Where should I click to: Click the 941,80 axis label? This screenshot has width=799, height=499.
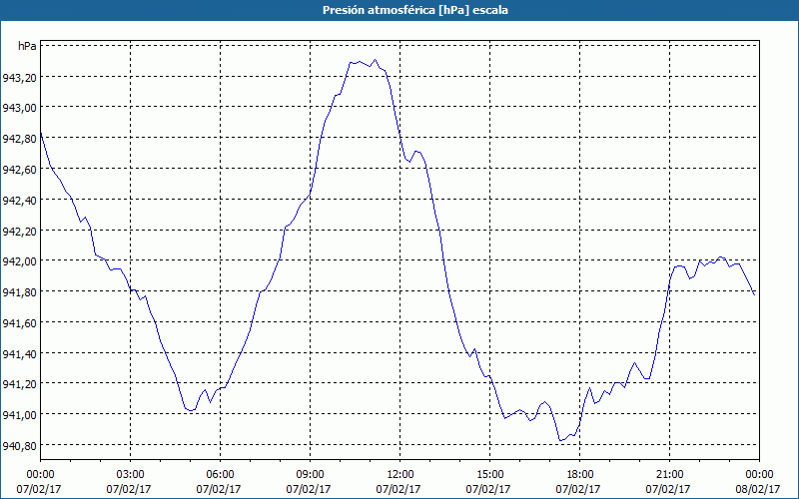click(x=19, y=292)
